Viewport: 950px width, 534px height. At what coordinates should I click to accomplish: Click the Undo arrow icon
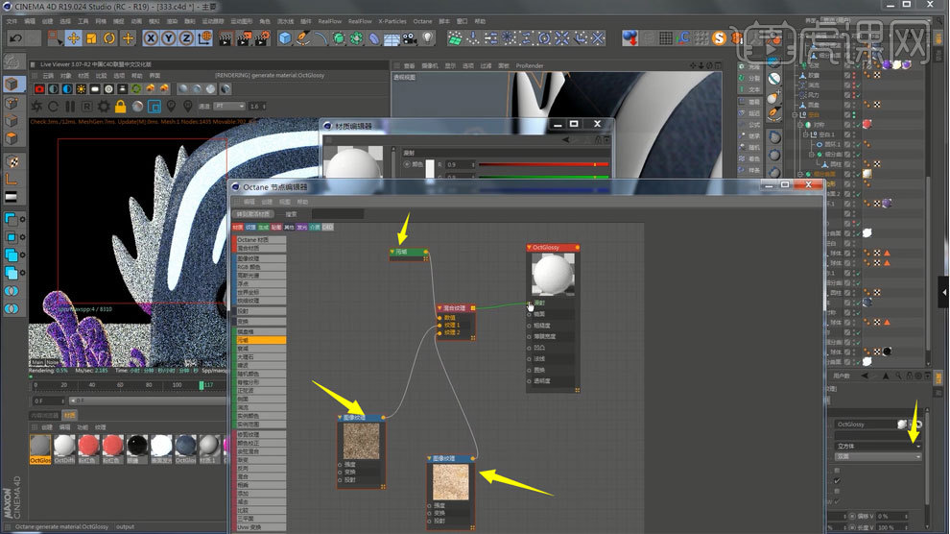click(x=15, y=38)
